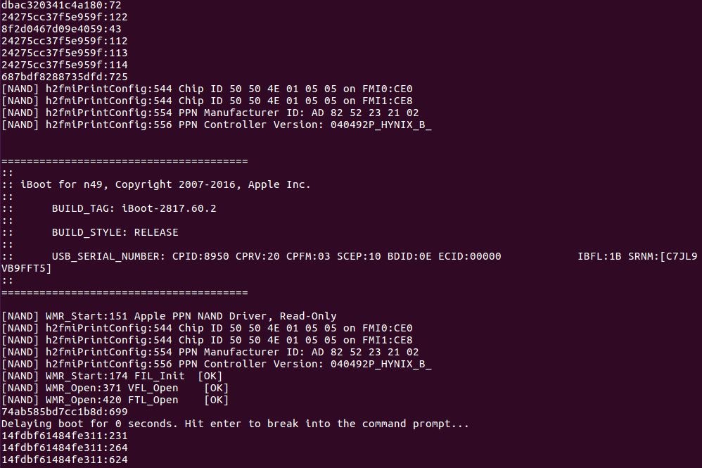Click the 24275cc37f5e959f:113 line

pyautogui.click(x=64, y=53)
